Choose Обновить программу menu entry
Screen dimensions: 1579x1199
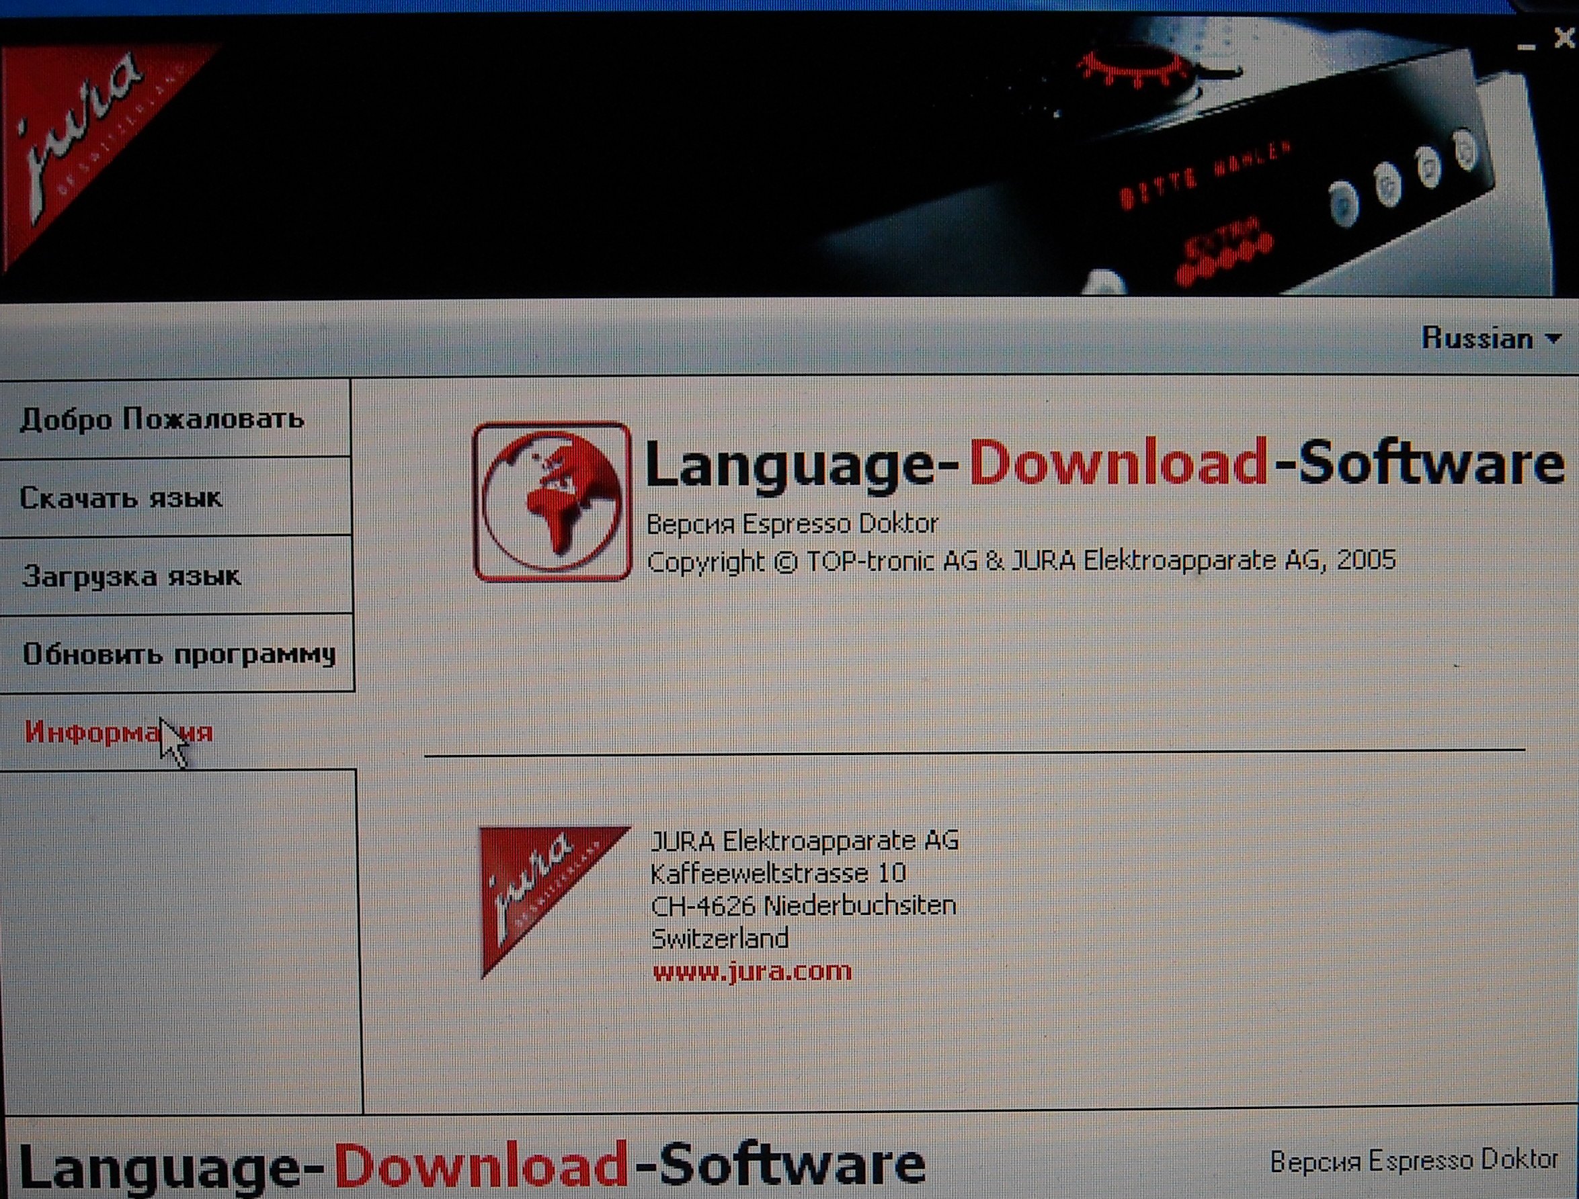click(x=176, y=653)
